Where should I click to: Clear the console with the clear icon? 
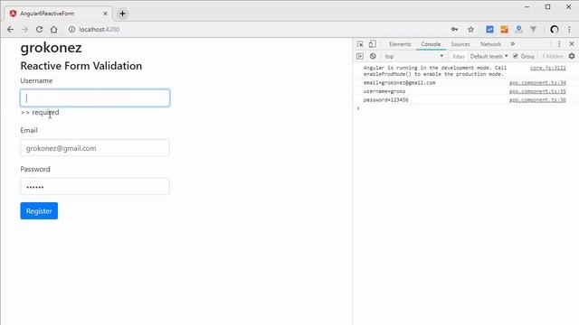[373, 56]
